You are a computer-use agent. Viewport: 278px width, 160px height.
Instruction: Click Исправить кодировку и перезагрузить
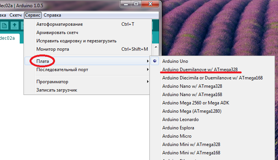click(88, 41)
